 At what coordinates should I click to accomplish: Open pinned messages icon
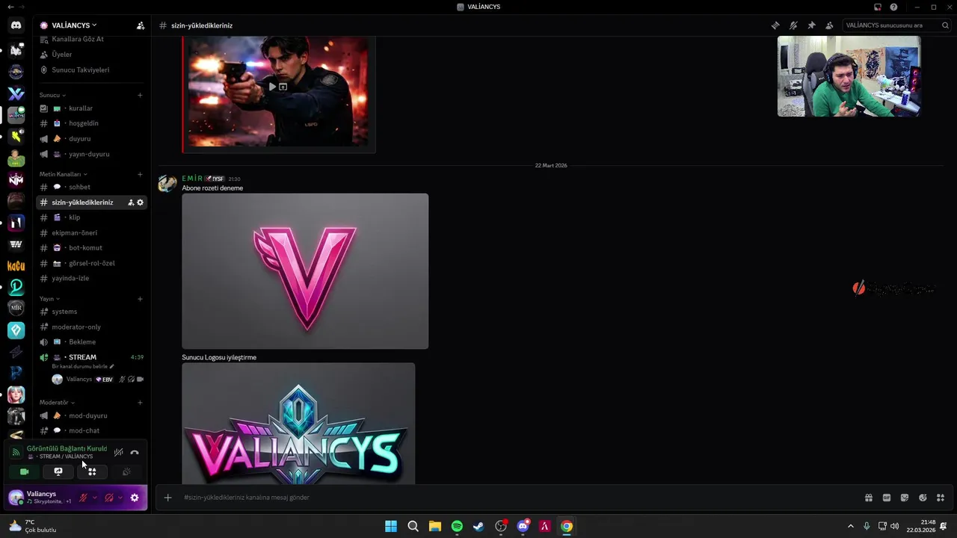point(811,25)
